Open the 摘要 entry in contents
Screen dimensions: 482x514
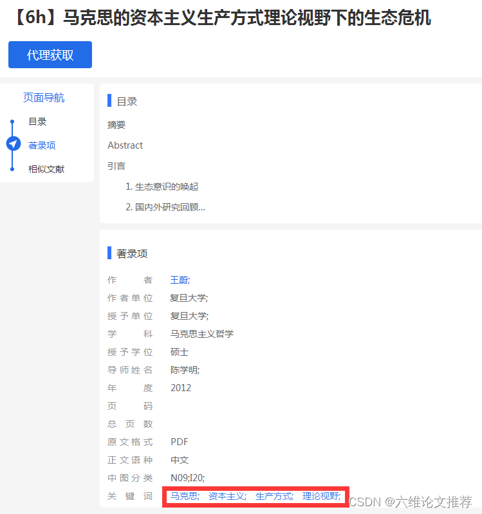click(x=116, y=125)
